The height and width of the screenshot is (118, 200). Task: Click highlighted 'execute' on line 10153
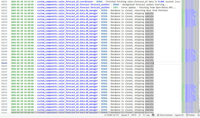(x=149, y=89)
